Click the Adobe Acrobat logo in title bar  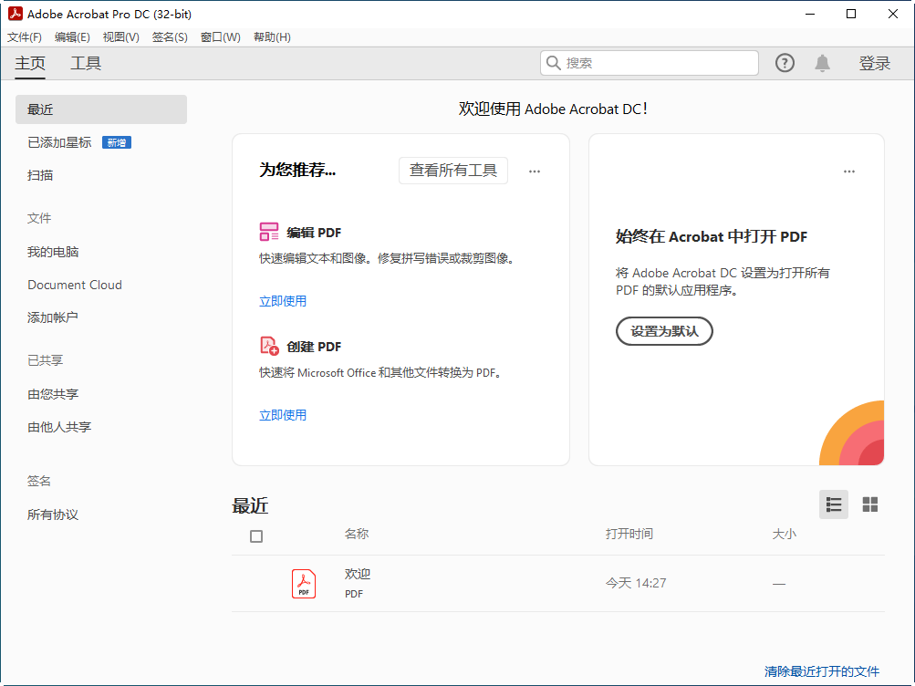coord(15,14)
